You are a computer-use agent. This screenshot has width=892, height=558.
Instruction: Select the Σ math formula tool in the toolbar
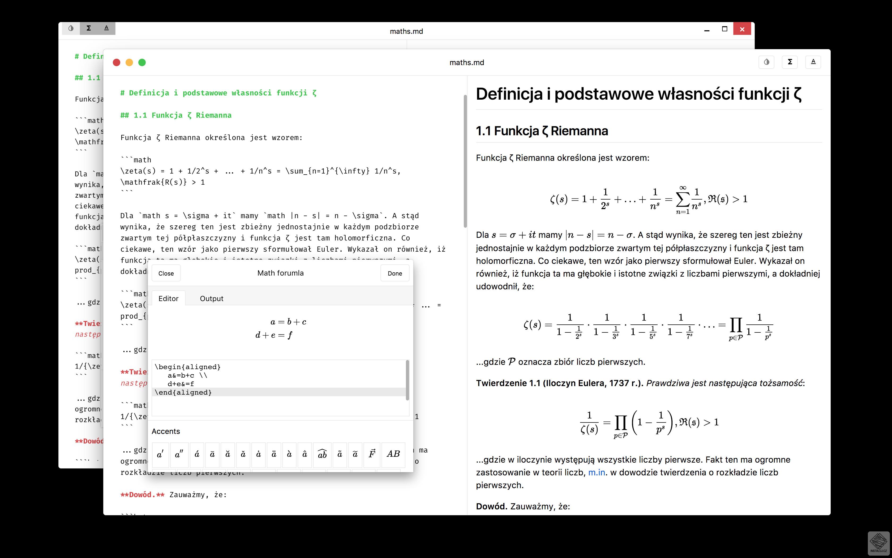[790, 62]
